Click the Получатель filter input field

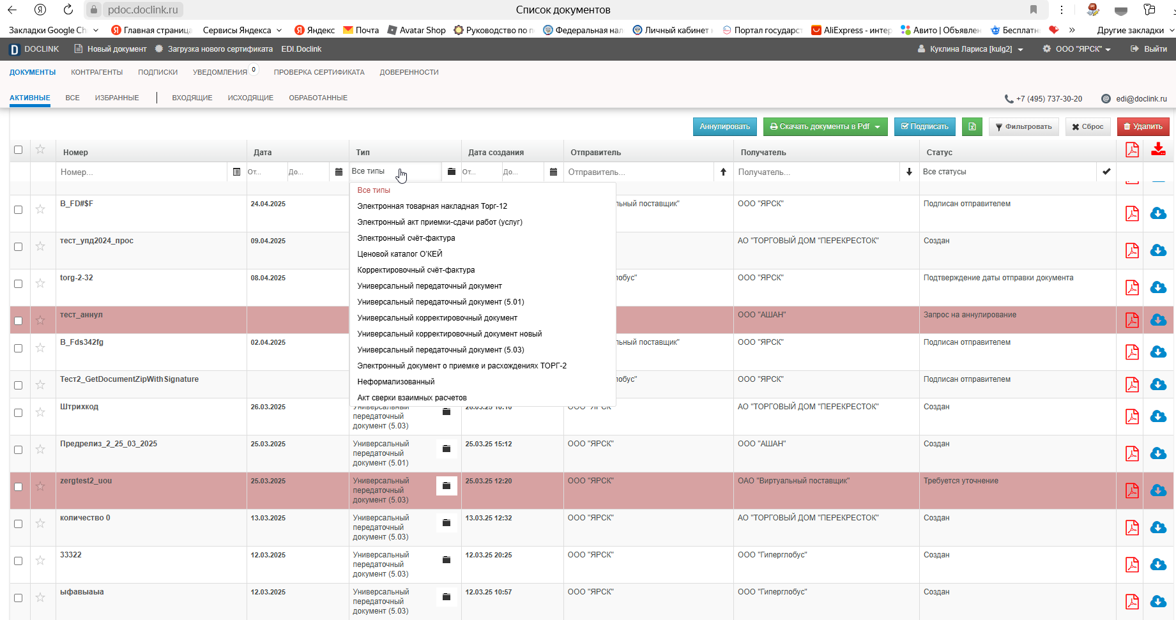click(817, 172)
